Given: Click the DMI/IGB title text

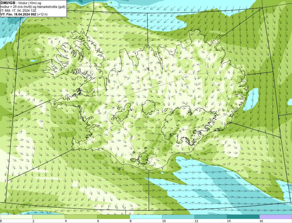Looking at the screenshot, I should click(x=8, y=3).
